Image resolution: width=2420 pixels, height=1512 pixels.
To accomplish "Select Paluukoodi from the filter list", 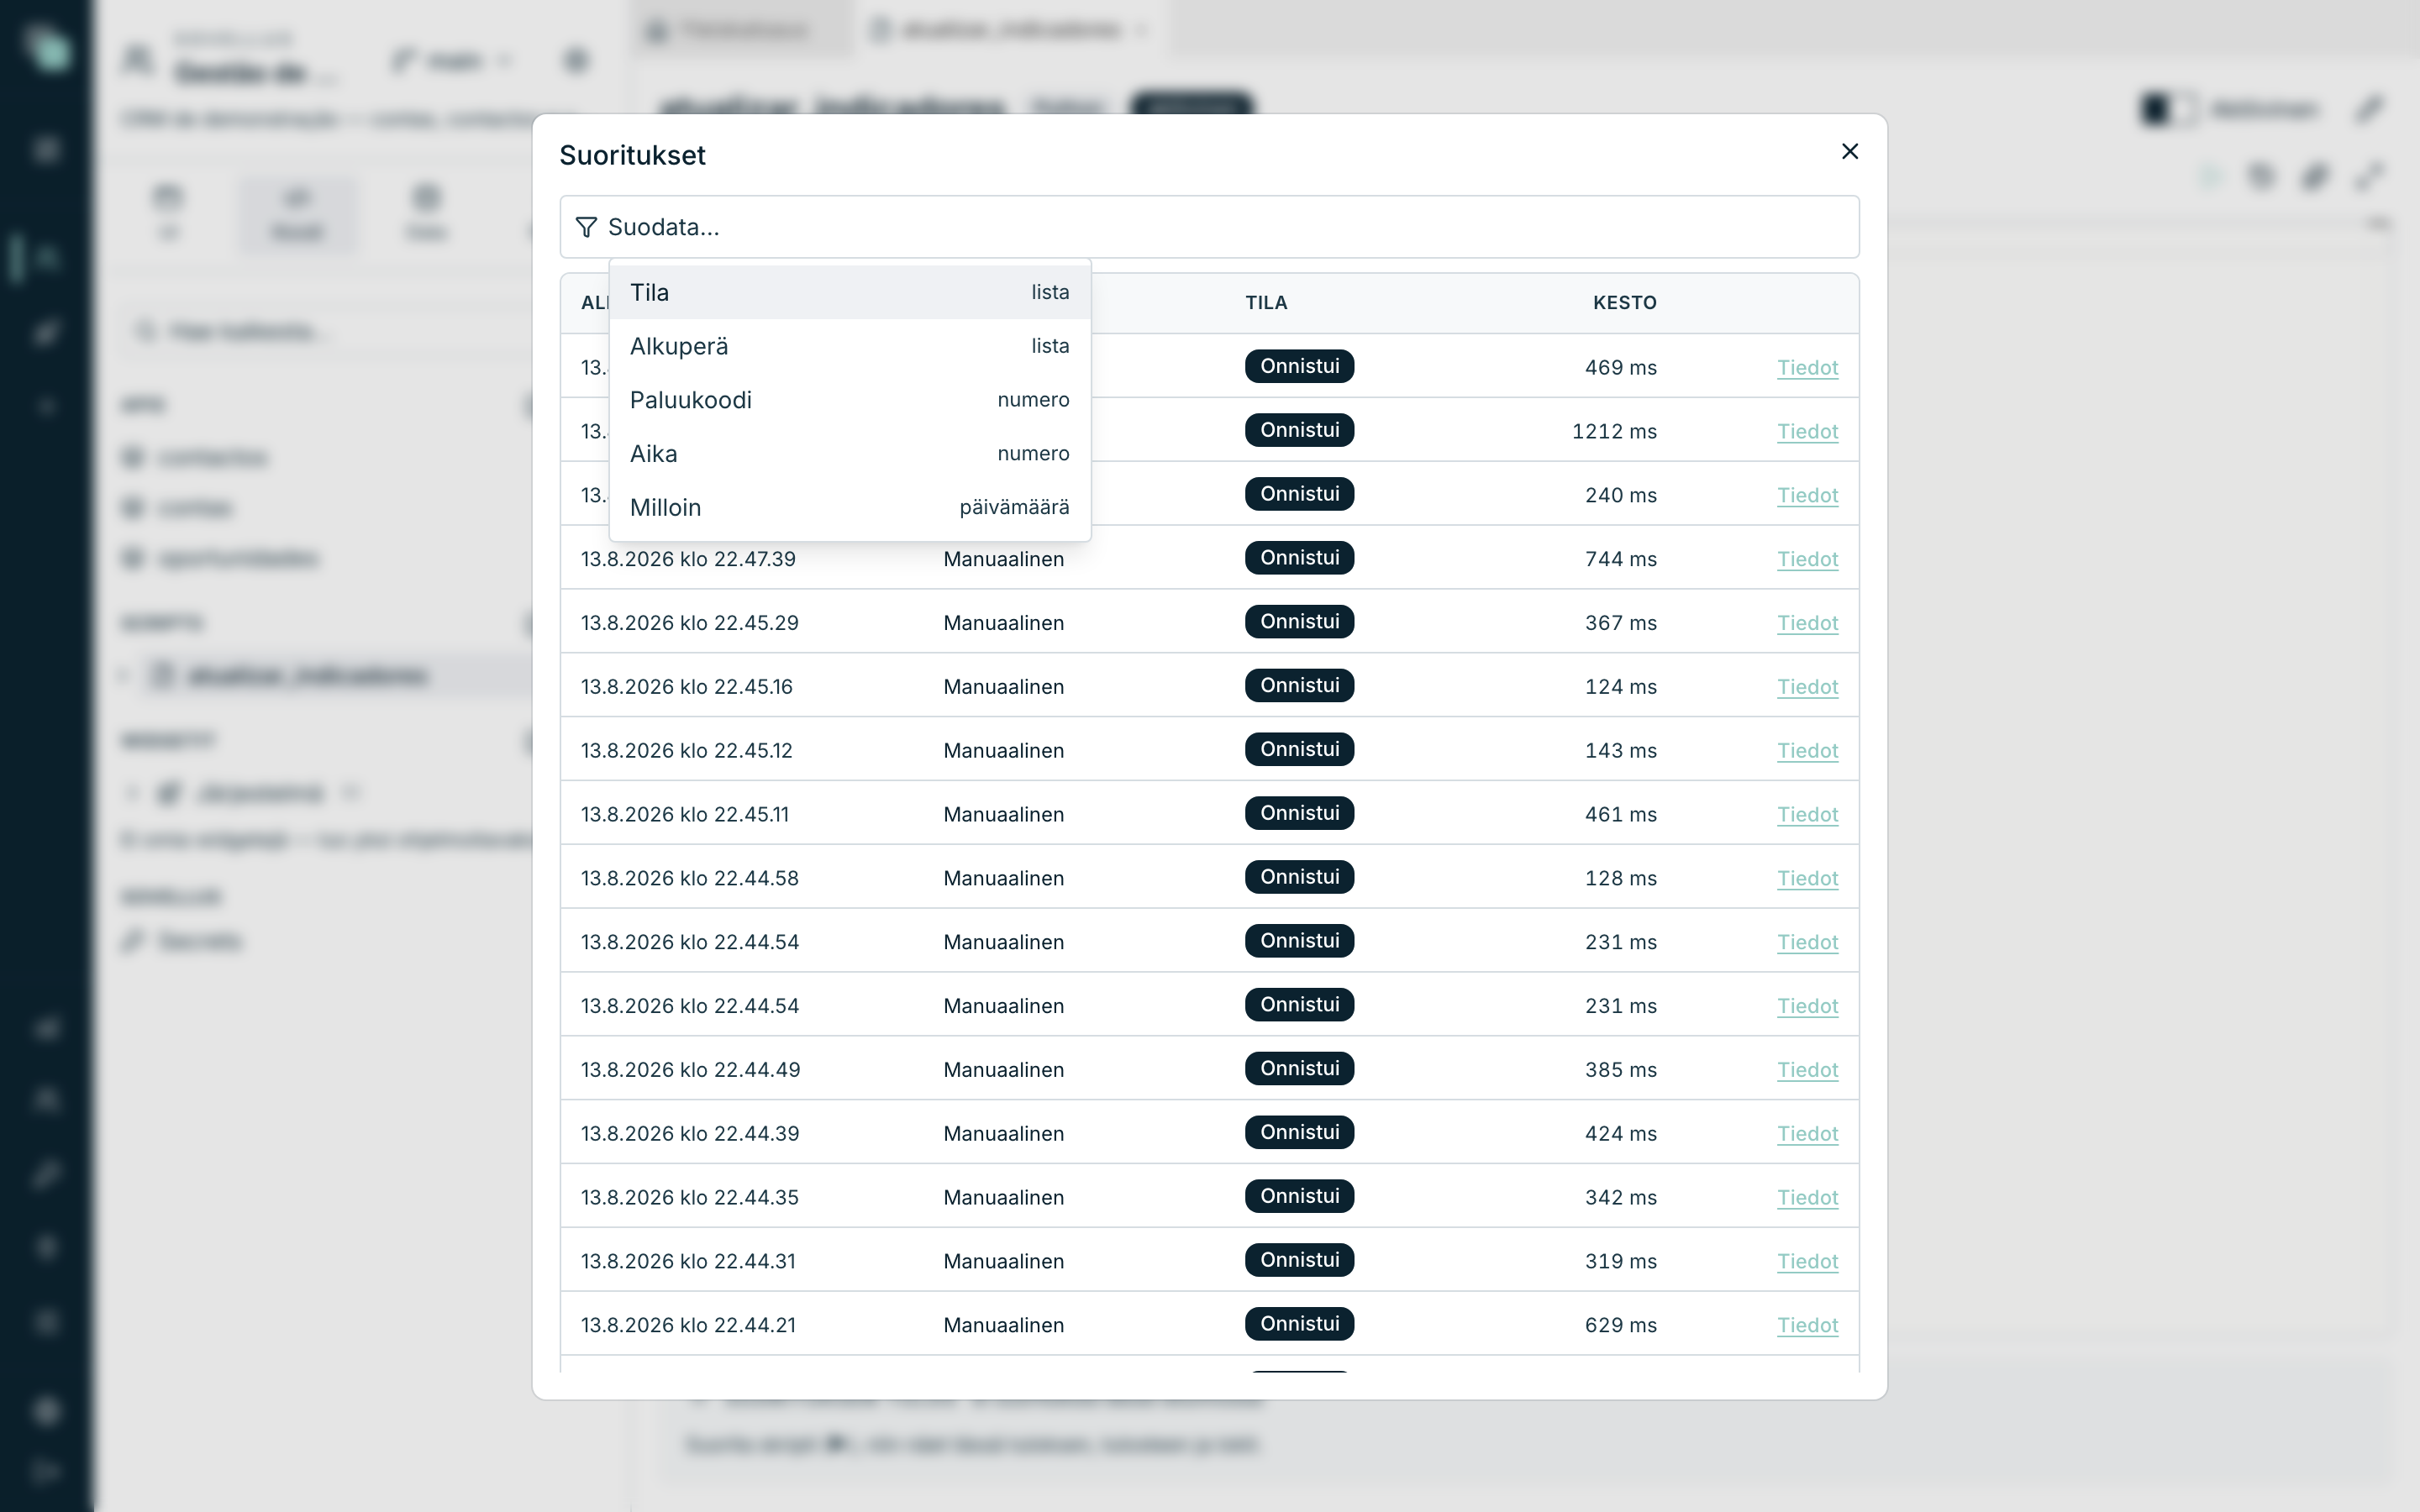I will (849, 400).
